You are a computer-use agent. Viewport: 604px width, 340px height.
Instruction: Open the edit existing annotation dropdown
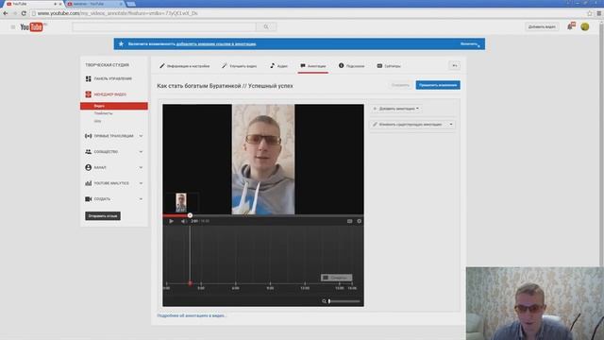(x=412, y=125)
